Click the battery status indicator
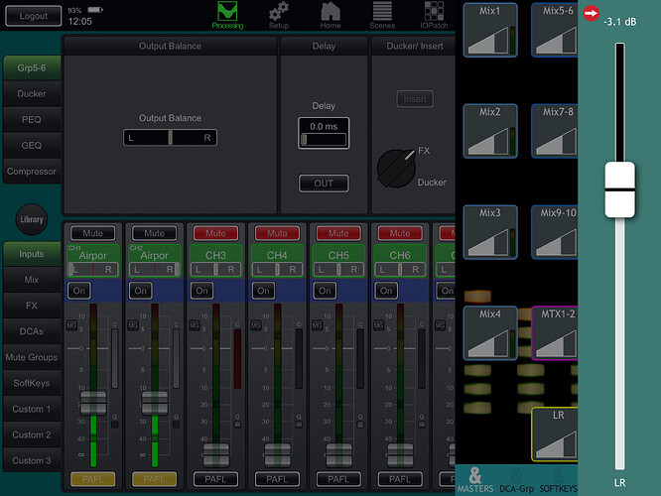 95,9
